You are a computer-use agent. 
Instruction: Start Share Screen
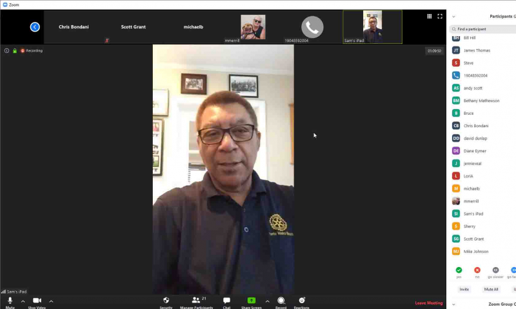click(x=252, y=303)
